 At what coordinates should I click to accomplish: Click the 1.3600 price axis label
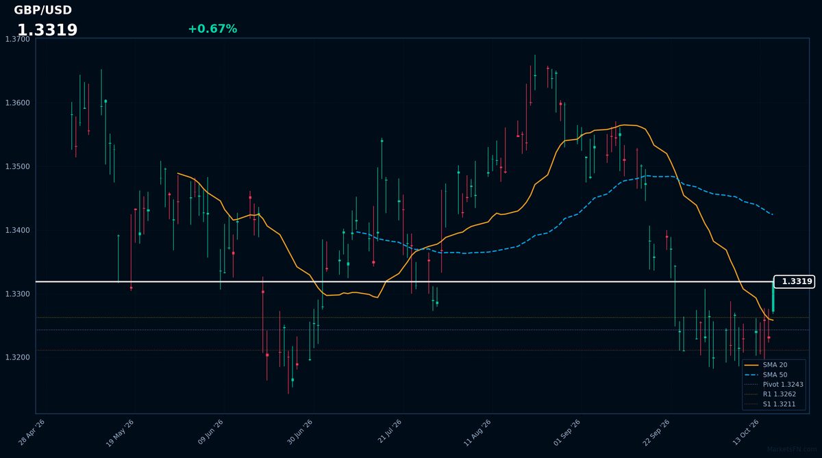[17, 103]
